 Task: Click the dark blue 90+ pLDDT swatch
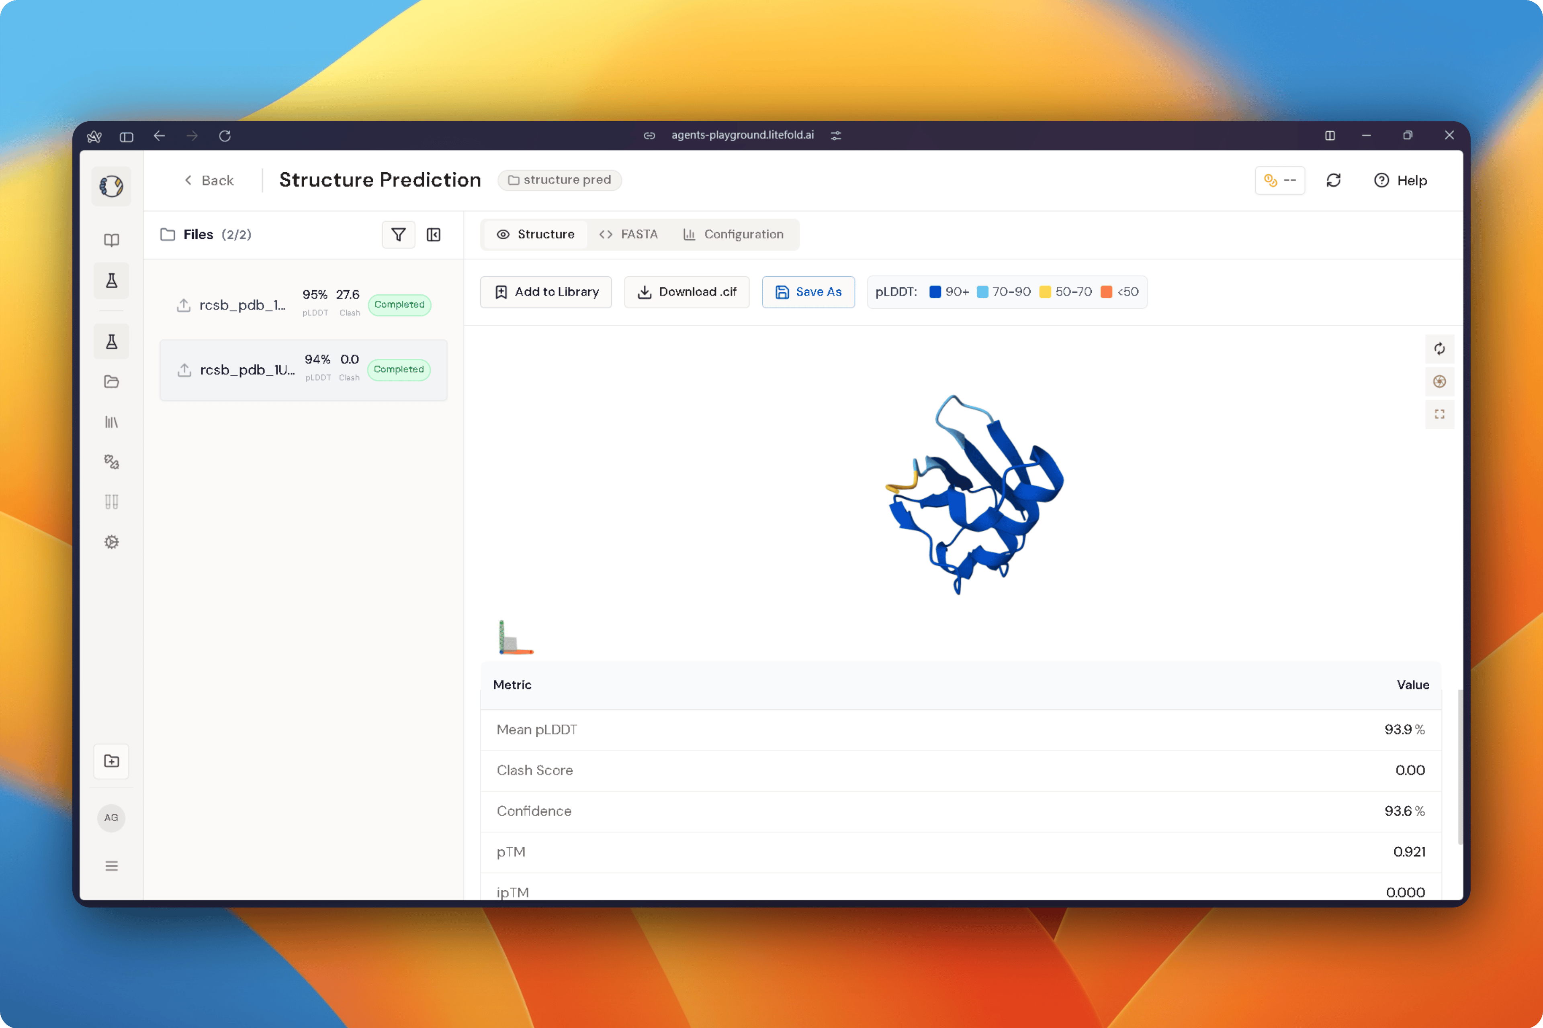(x=935, y=292)
